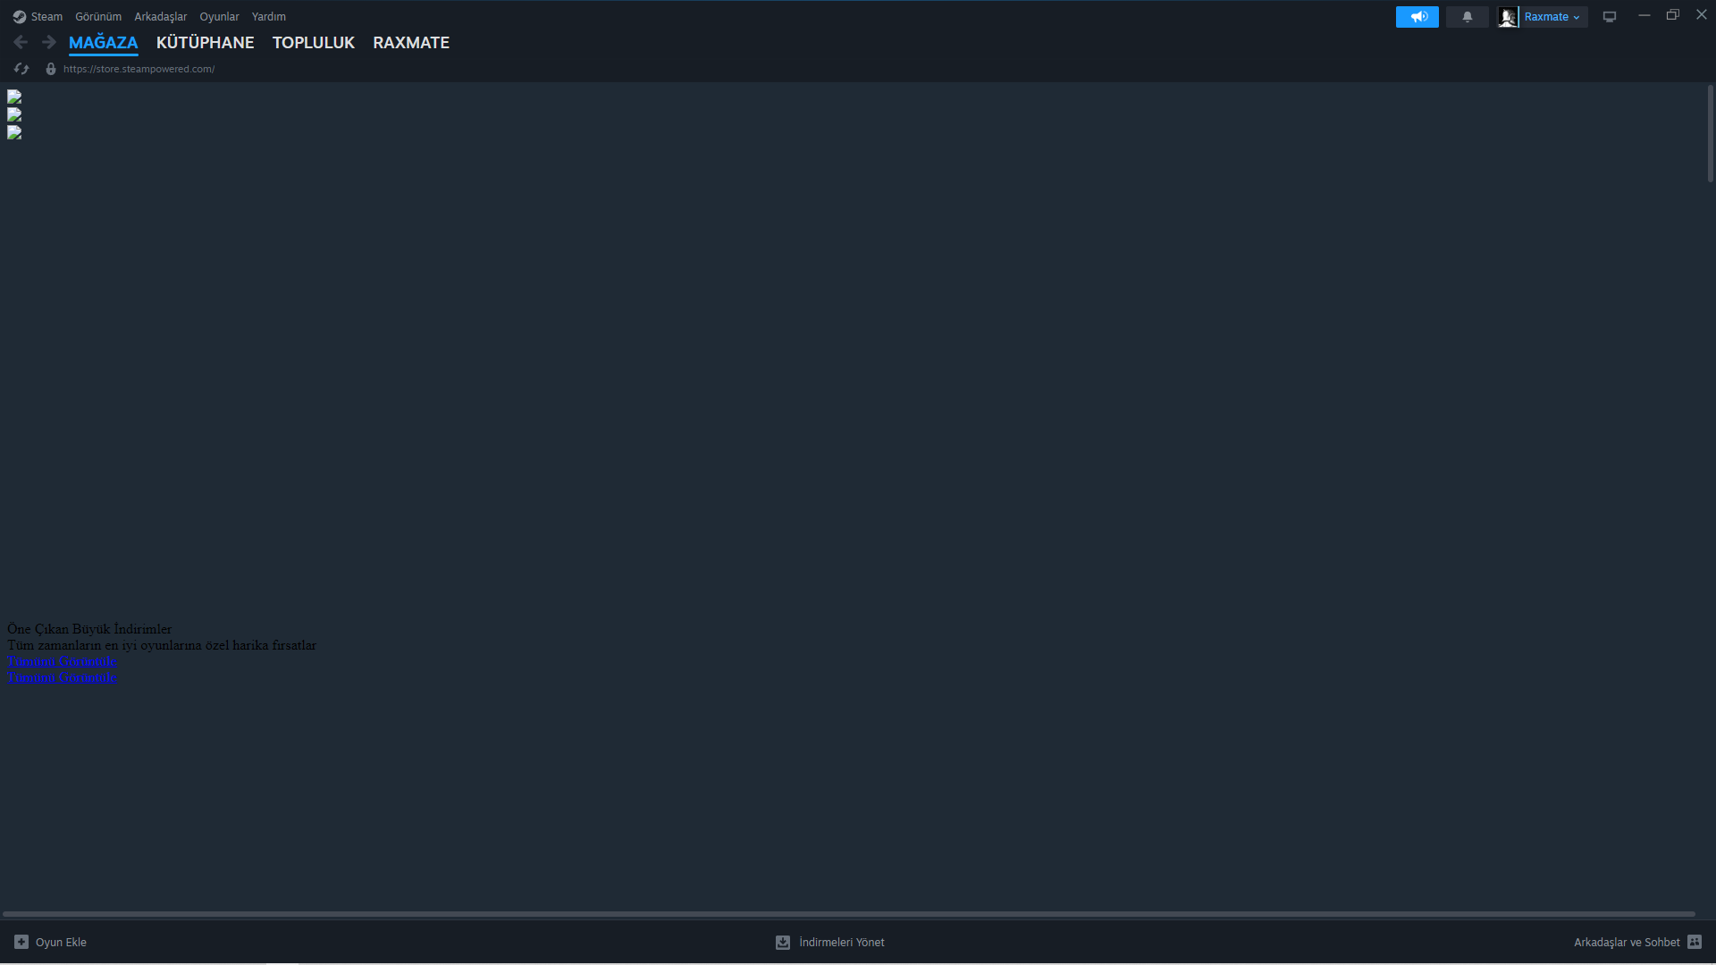This screenshot has width=1716, height=965.
Task: Open the RAXMATE profile tab
Action: tap(411, 43)
